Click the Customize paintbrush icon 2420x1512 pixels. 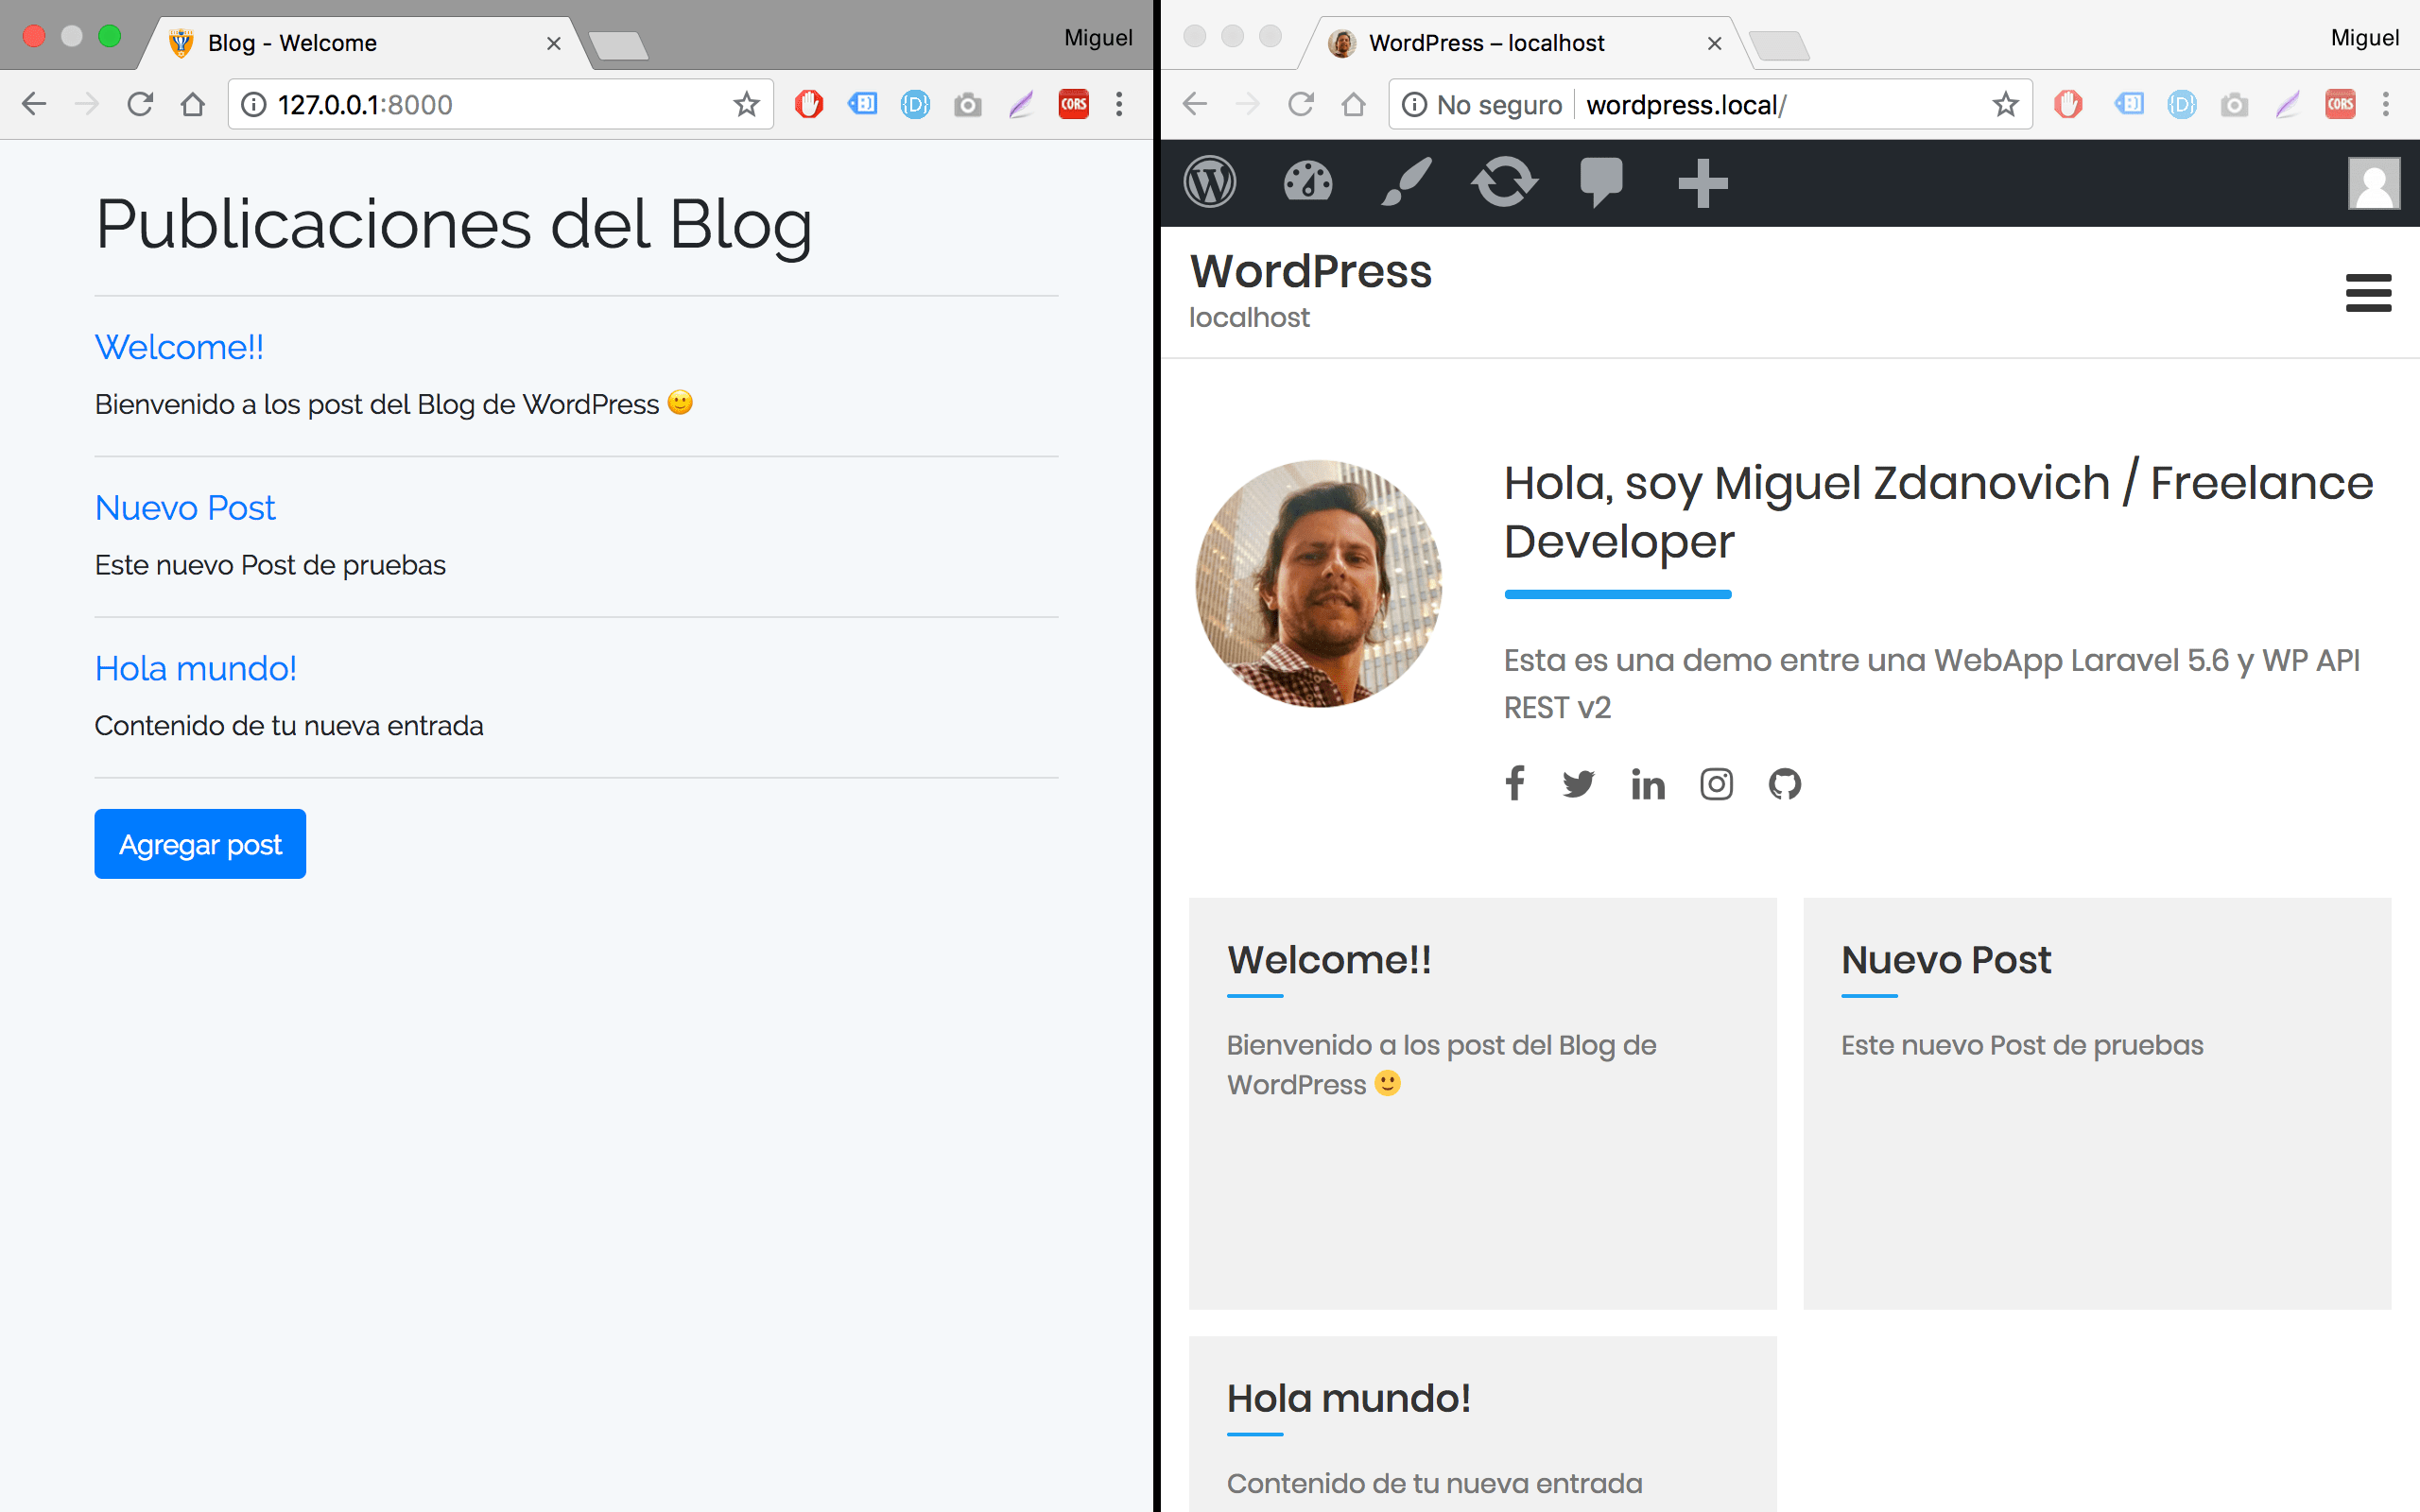pos(1405,183)
